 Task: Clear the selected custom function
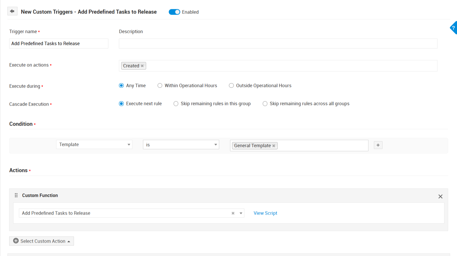click(x=233, y=213)
